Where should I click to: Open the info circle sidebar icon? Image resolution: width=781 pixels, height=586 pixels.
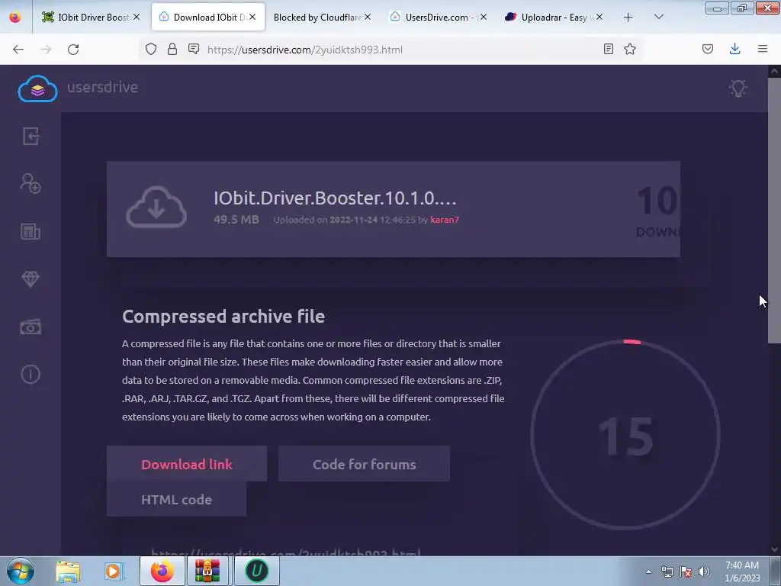pyautogui.click(x=31, y=374)
